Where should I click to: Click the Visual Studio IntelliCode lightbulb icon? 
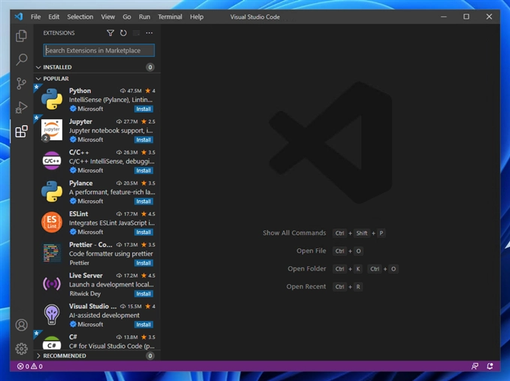coord(52,315)
